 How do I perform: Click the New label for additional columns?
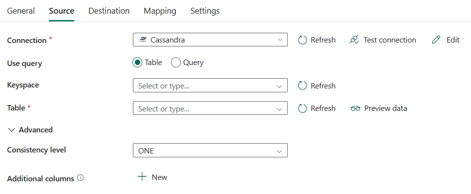click(x=159, y=177)
